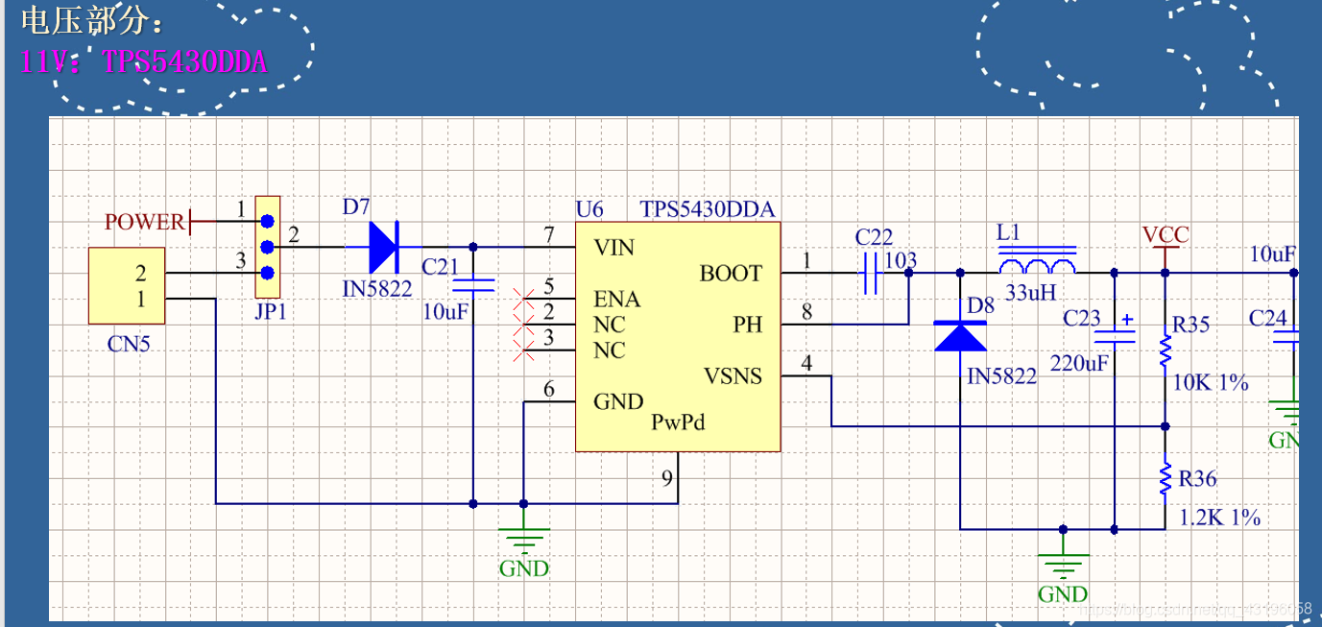The height and width of the screenshot is (627, 1322).
Task: Select the no-connect X on pin 3 of U6
Action: pos(523,350)
